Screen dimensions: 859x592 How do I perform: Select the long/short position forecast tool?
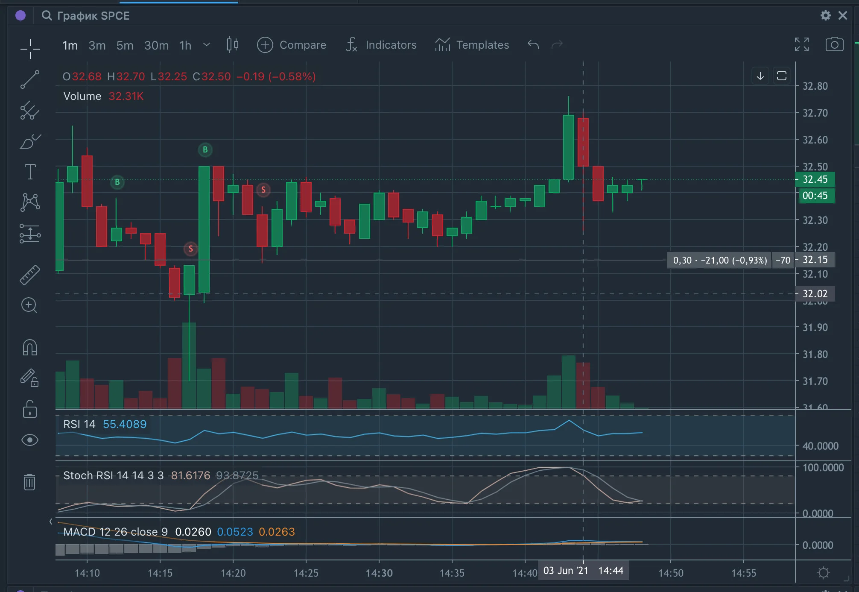pyautogui.click(x=30, y=234)
